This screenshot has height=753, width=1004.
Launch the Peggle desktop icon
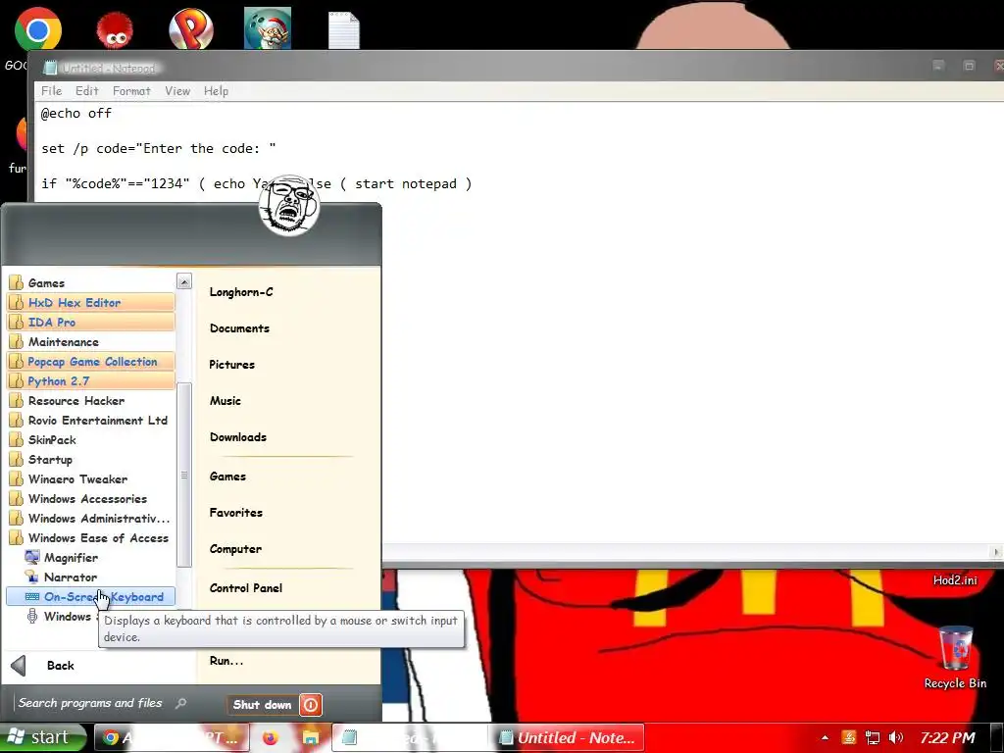click(x=191, y=28)
